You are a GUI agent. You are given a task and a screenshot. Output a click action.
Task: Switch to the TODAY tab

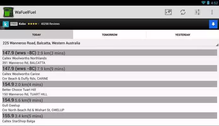point(37,35)
